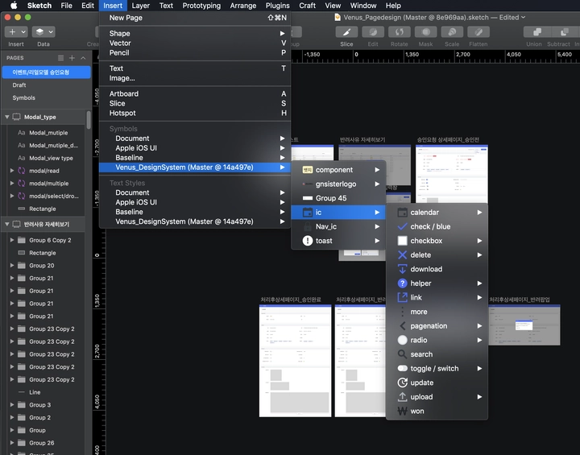Open toggle / switch symbol submenu
This screenshot has height=455, width=580.
(437, 369)
